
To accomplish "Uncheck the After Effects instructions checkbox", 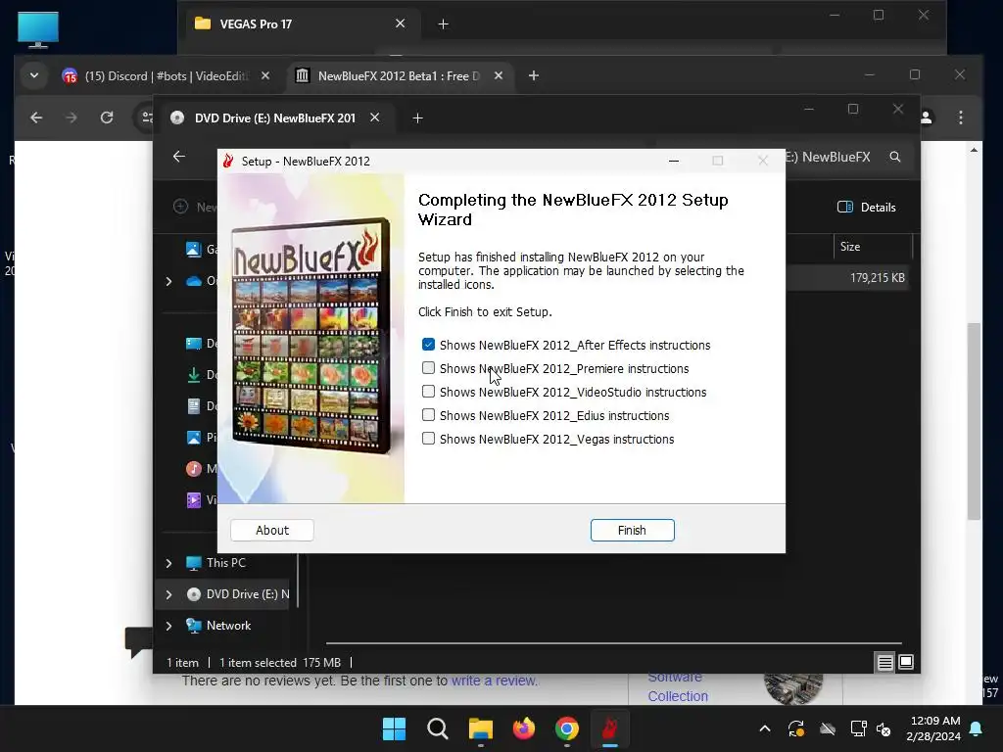I will point(429,345).
